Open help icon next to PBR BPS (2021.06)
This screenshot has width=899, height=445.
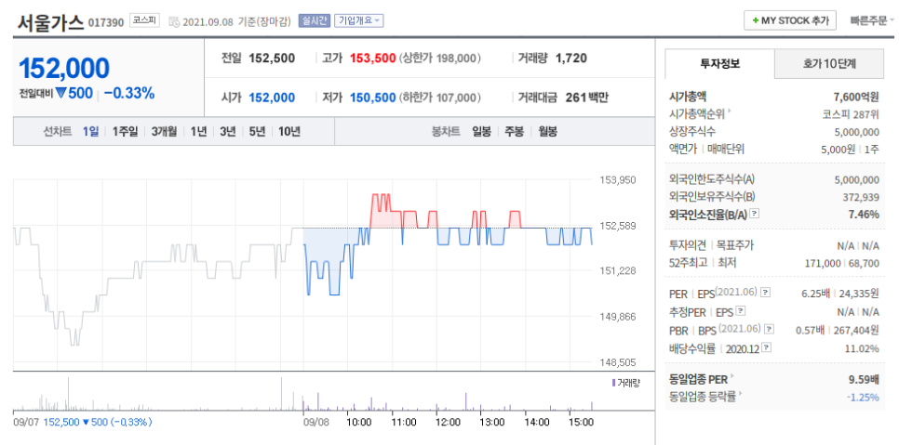770,329
